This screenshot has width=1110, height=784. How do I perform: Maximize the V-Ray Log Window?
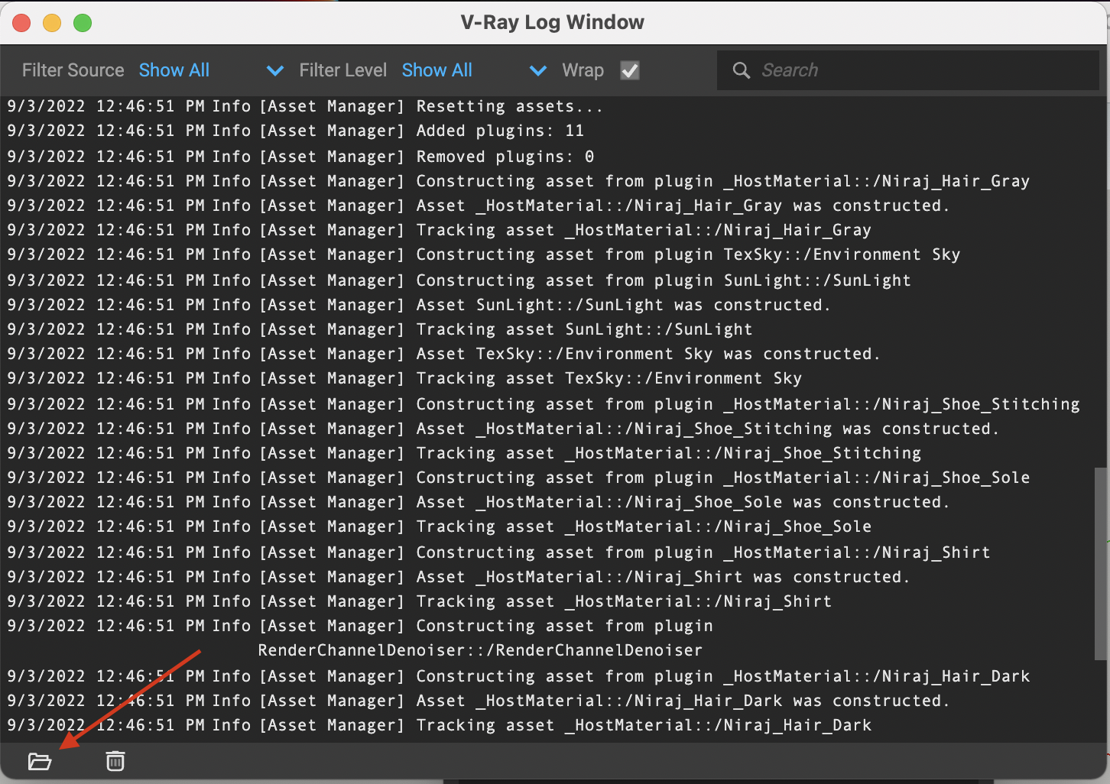coord(83,23)
